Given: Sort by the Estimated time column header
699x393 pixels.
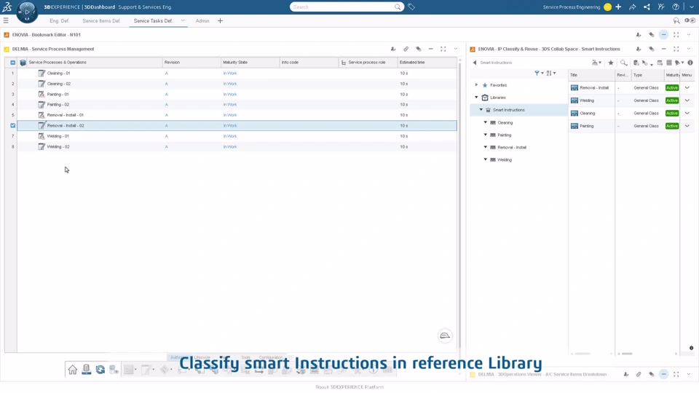Looking at the screenshot, I should tap(427, 63).
